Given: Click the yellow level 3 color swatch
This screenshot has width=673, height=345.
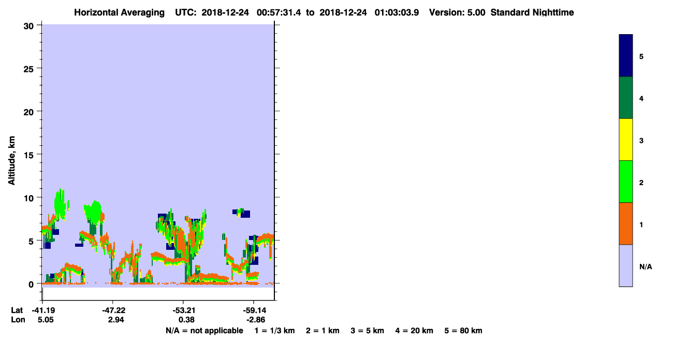Looking at the screenshot, I should click(626, 140).
